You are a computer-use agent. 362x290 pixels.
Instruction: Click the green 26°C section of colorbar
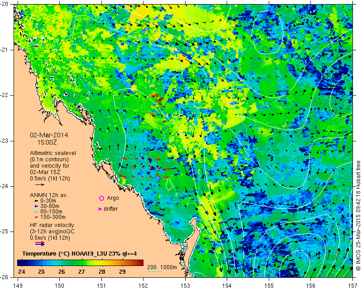click(62, 263)
